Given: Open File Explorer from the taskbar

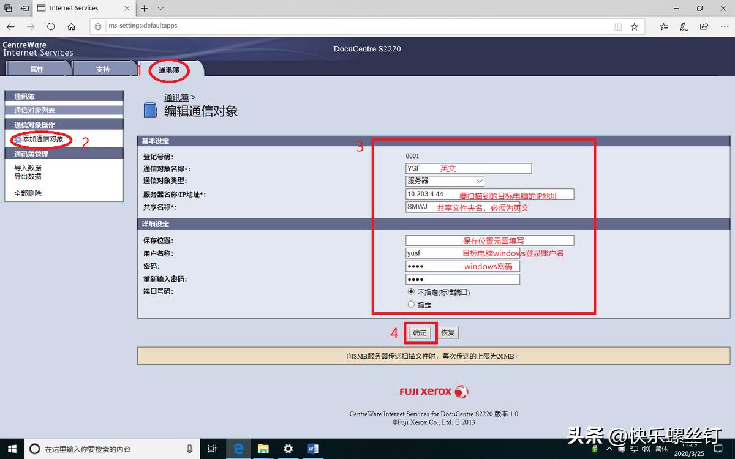Looking at the screenshot, I should [x=263, y=449].
